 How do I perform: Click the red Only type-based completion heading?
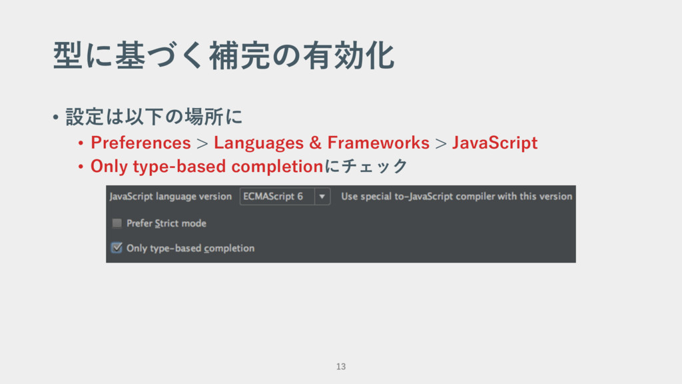206,166
